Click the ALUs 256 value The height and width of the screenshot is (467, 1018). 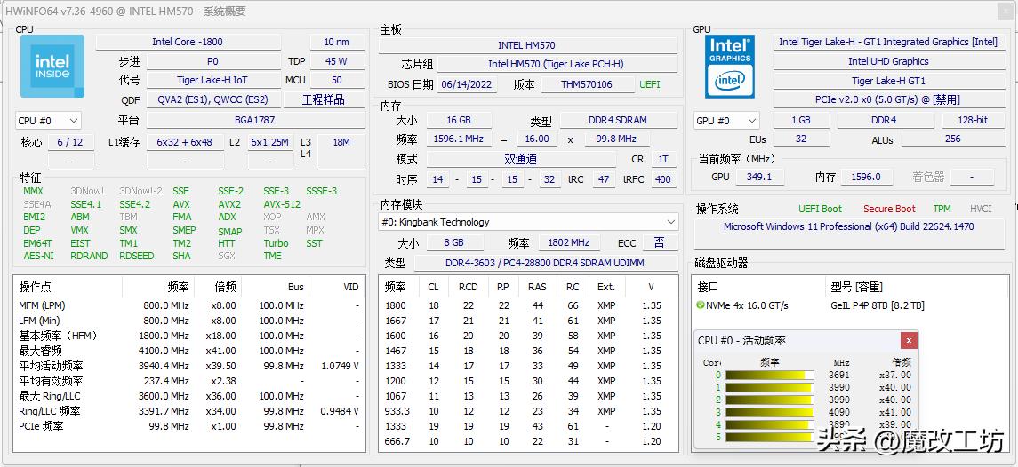[x=952, y=139]
